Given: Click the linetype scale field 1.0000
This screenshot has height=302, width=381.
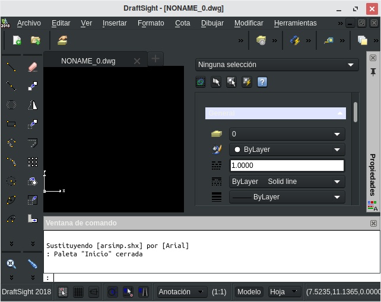Looking at the screenshot, I should [287, 166].
